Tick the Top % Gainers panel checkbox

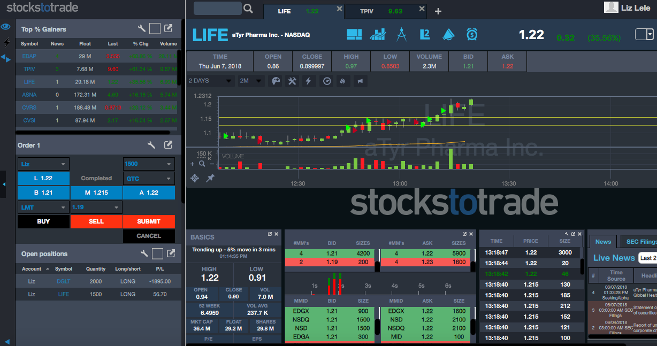[155, 29]
